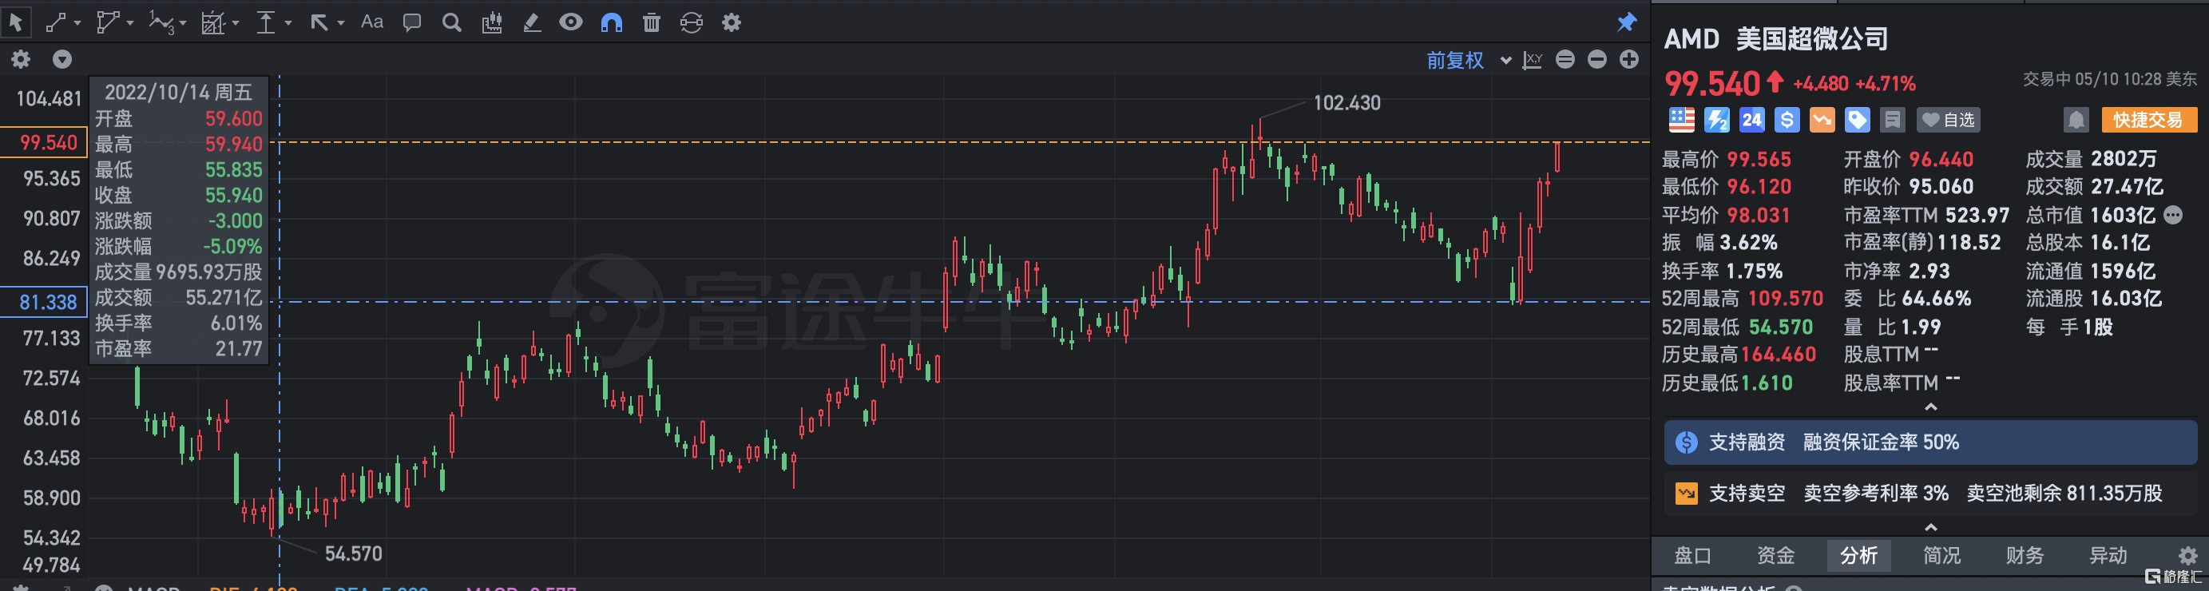Open the line tool variants dropdown
The height and width of the screenshot is (591, 2209).
77,23
